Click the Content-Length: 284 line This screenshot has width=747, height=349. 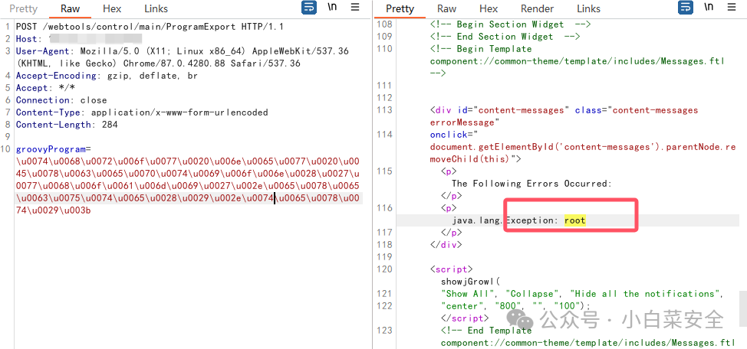pyautogui.click(x=67, y=125)
